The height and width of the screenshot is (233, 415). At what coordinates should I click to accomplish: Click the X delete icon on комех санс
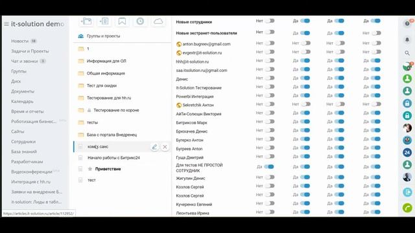165,147
